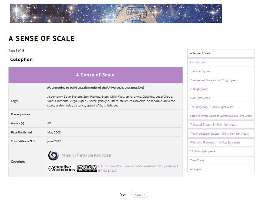Visit The Virgo Super Cluster page

pos(219,134)
